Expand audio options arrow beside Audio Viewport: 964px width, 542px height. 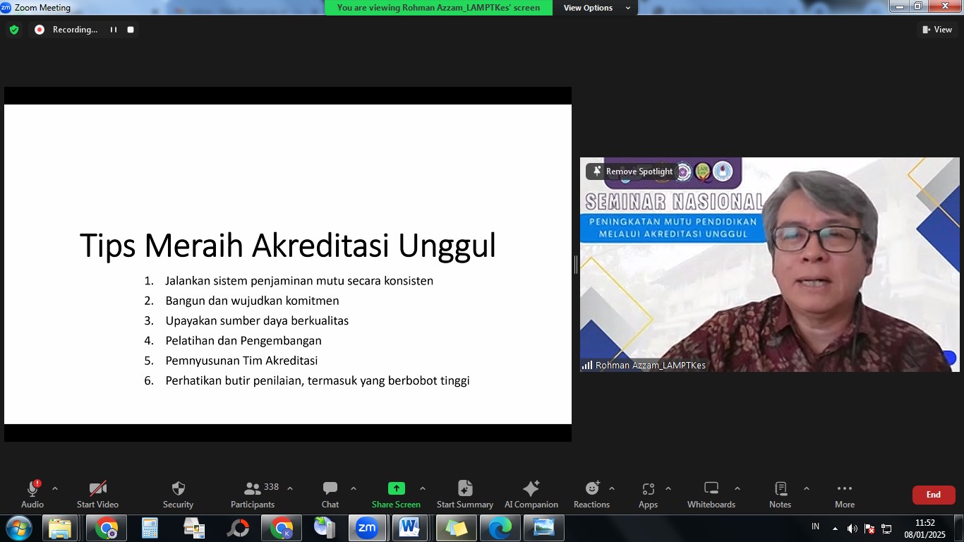55,488
